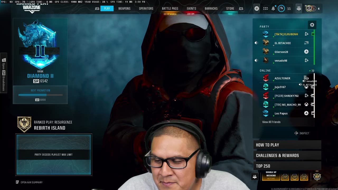Click the PlayStation icon on Los Papus row
338x190 pixels.
point(306,113)
